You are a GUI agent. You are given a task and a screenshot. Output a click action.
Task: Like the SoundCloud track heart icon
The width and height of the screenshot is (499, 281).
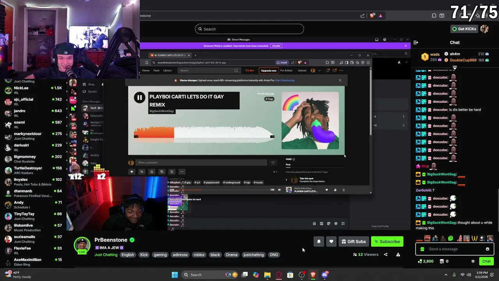pyautogui.click(x=131, y=172)
